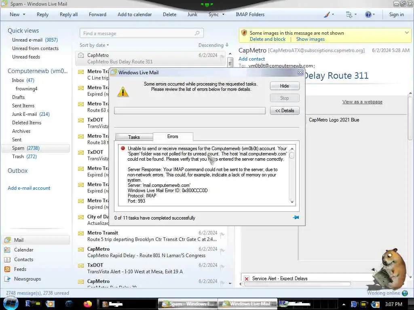Select the Junk E-mail (214) folder
Viewport: 414px width, 310px height.
coord(31,114)
